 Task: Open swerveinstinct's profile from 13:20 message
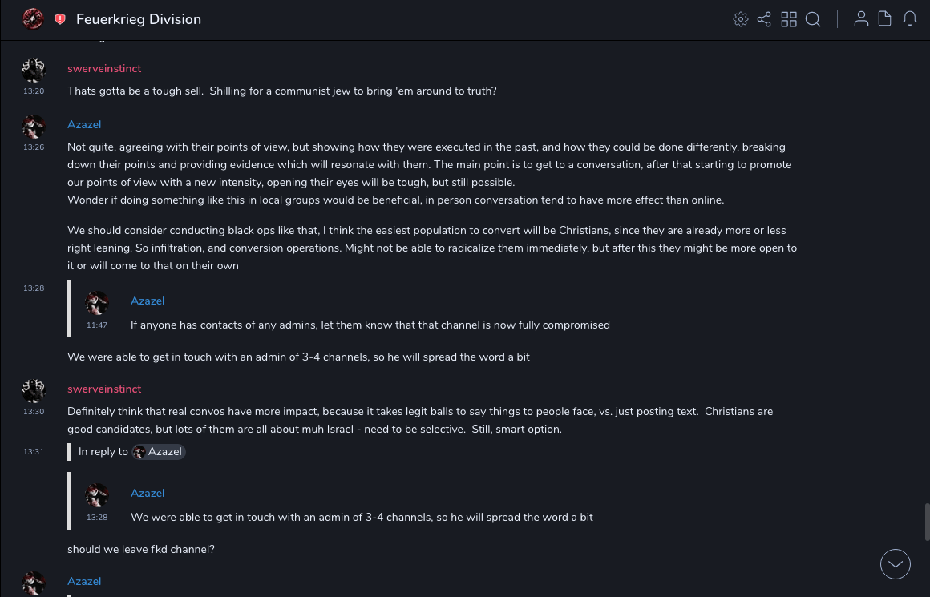click(x=104, y=69)
